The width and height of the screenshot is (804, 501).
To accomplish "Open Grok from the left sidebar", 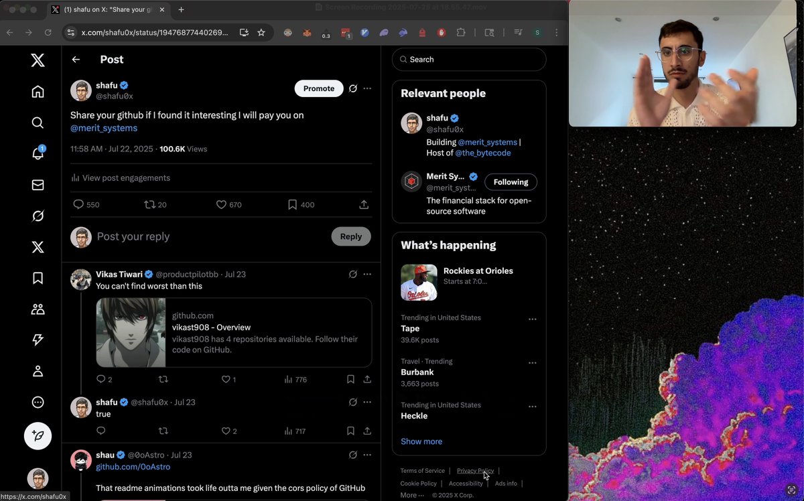I will coord(38,216).
